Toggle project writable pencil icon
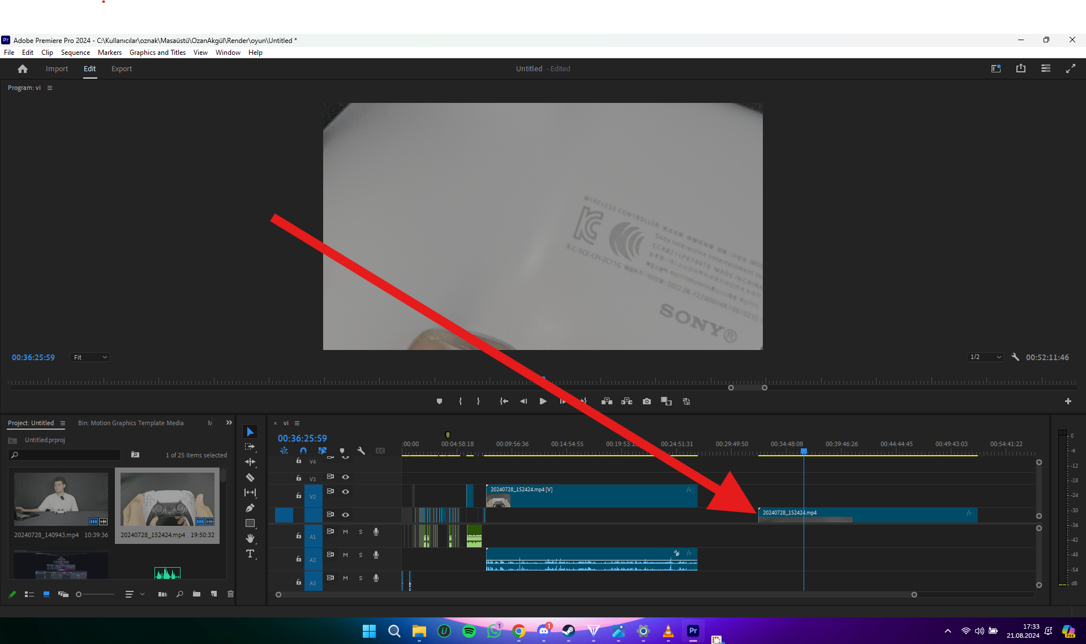This screenshot has height=644, width=1086. [12, 594]
